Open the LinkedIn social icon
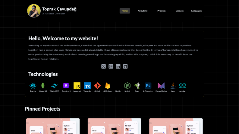Image resolution: width=239 pixels, height=134 pixels. pyautogui.click(x=118, y=66)
